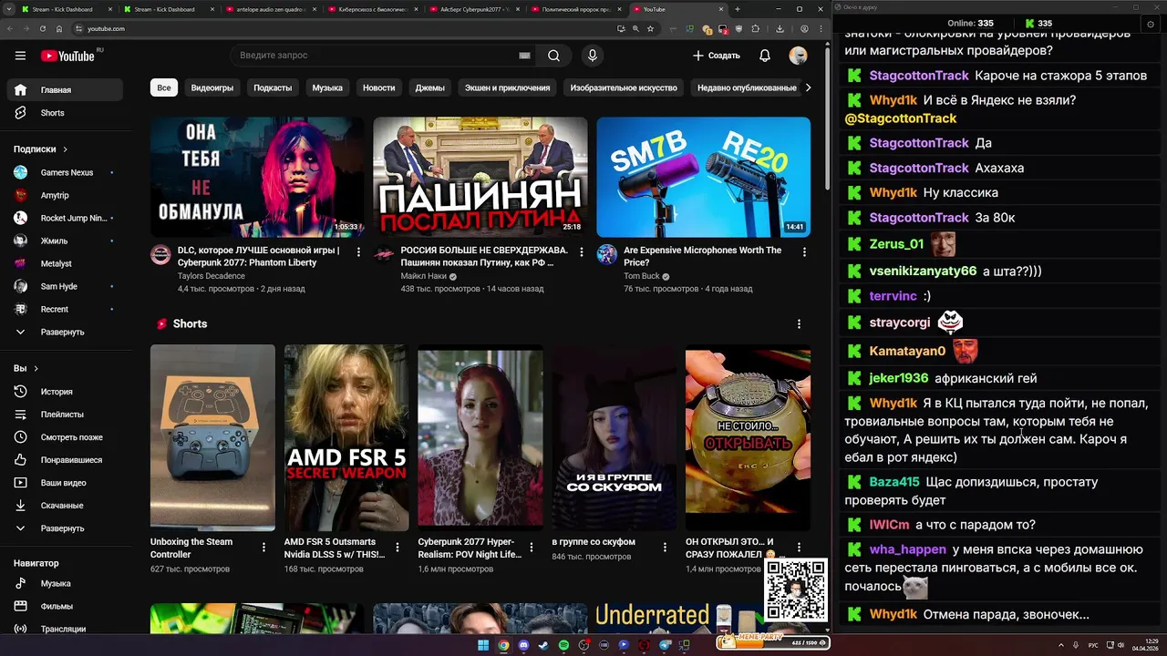
Task: Open History (История) in sidebar
Action: coord(64,392)
